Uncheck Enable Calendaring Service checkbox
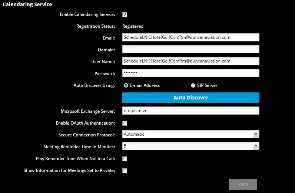The width and height of the screenshot is (295, 193). [125, 14]
